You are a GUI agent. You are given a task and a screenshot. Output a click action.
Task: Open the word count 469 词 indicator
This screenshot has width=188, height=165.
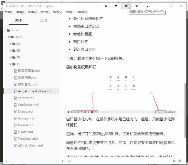pos(177,161)
